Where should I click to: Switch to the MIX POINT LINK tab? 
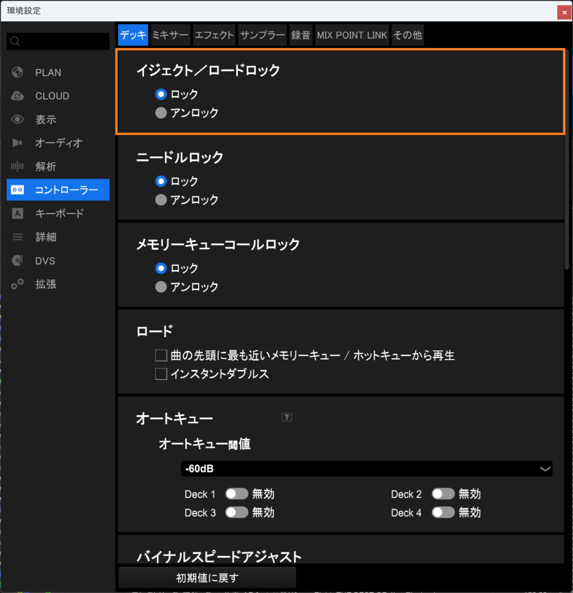(352, 35)
